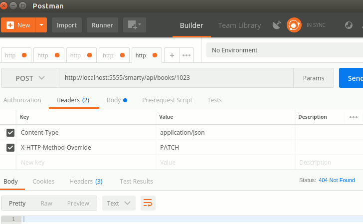Click the Import button
This screenshot has height=224, width=363.
pyautogui.click(x=67, y=25)
